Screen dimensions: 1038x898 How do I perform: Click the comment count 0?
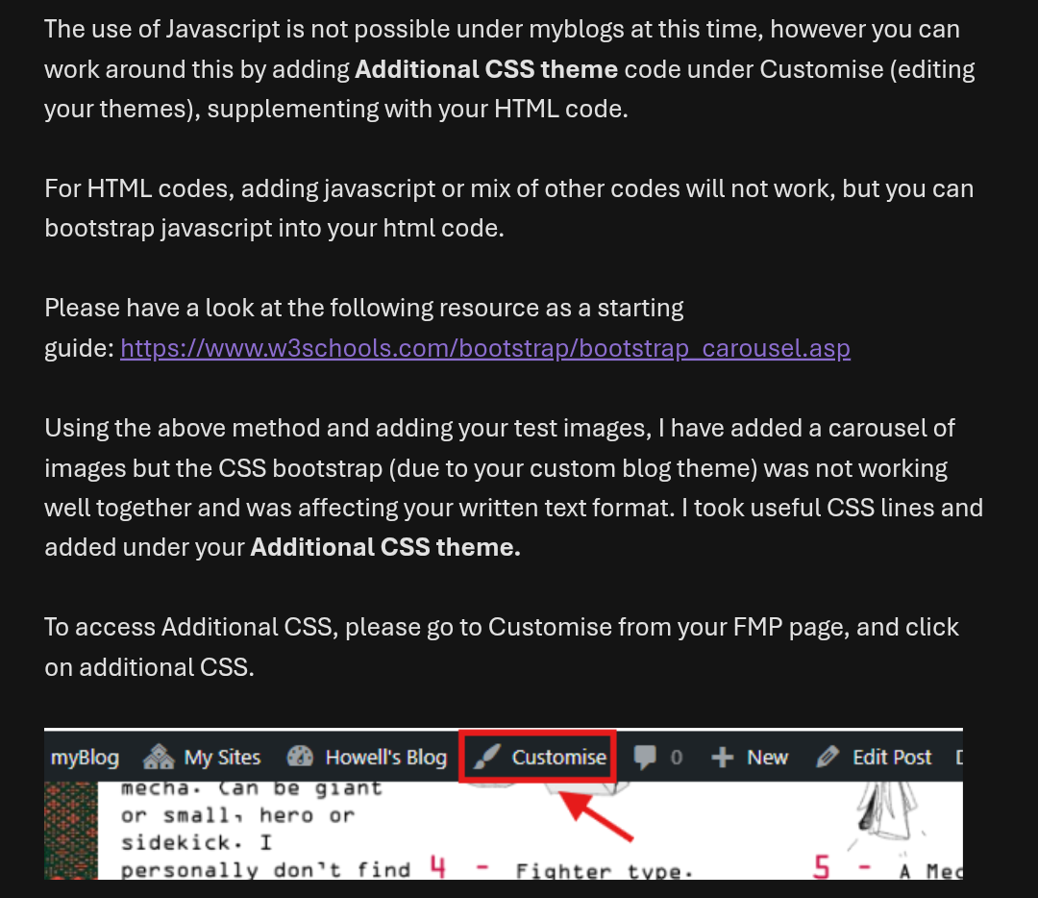(676, 758)
